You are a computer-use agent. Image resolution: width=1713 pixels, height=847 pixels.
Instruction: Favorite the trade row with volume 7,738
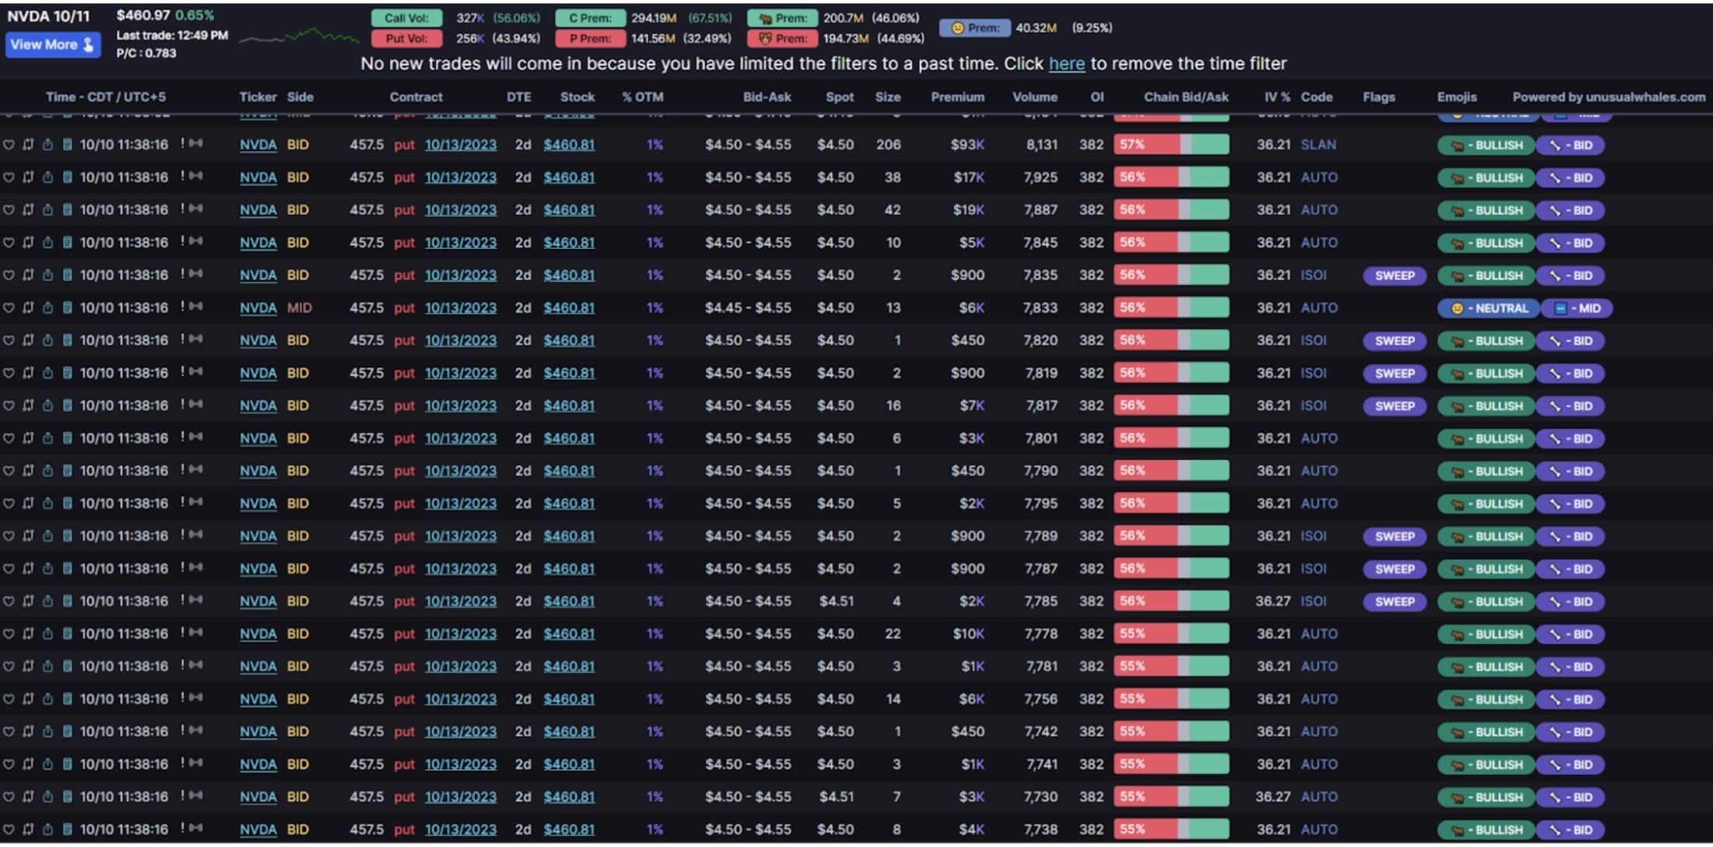(9, 829)
